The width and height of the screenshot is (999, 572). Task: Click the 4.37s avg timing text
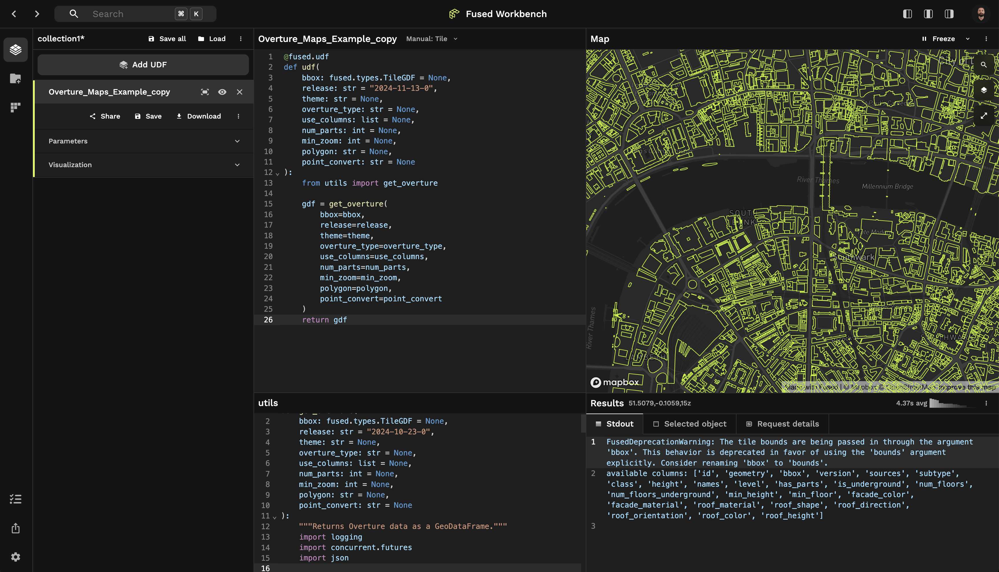pyautogui.click(x=911, y=403)
